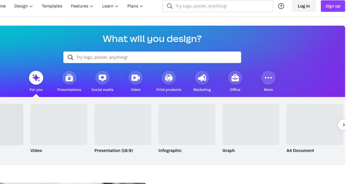Viewport: 346px width, 184px height.
Task: Click the 'Print products' label
Action: 169,90
